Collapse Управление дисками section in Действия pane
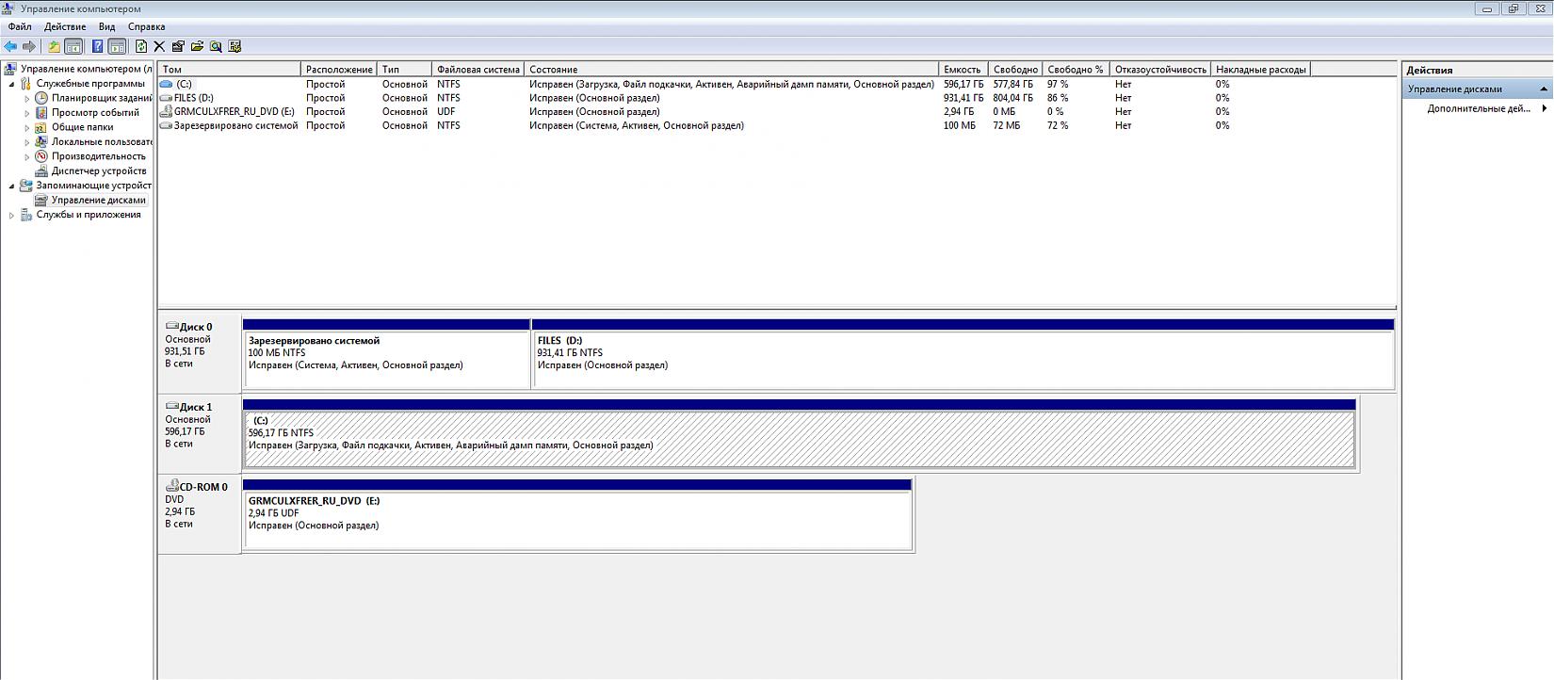This screenshot has width=1554, height=680. coord(1544,89)
